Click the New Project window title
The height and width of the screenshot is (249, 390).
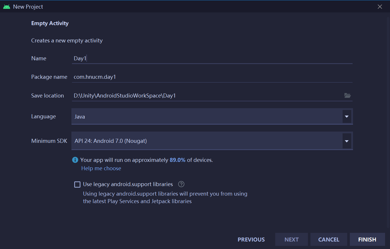28,7
